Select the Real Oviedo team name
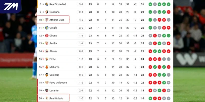Screen dimensions: 205x102 coord(56,98)
